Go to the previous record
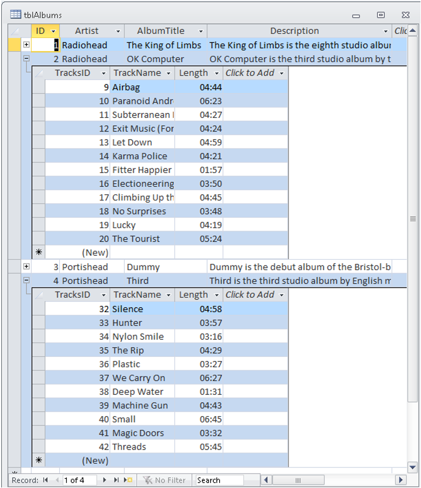This screenshot has height=488, width=421. pos(57,480)
